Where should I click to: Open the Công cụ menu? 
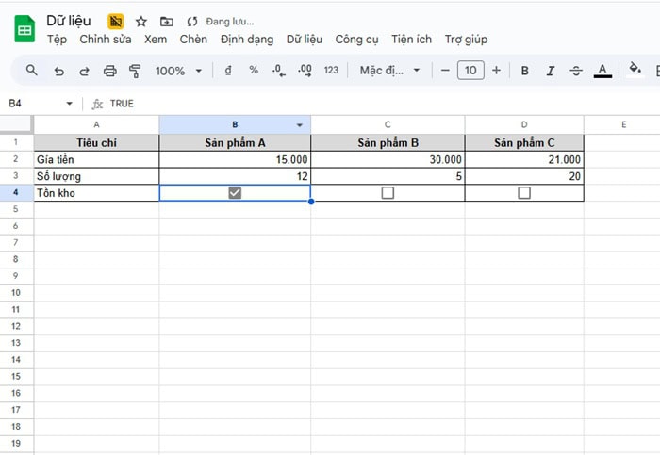356,40
